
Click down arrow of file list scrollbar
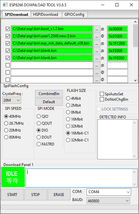135,80
